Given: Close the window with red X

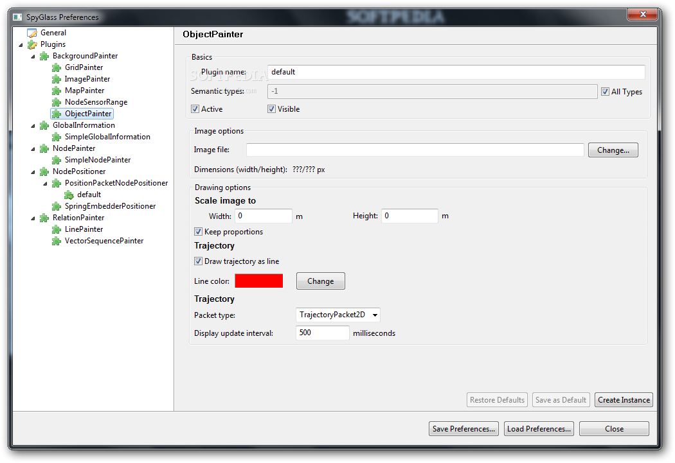Looking at the screenshot, I should 643,14.
